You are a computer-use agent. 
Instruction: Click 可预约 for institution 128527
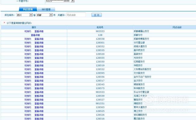tap(28, 100)
